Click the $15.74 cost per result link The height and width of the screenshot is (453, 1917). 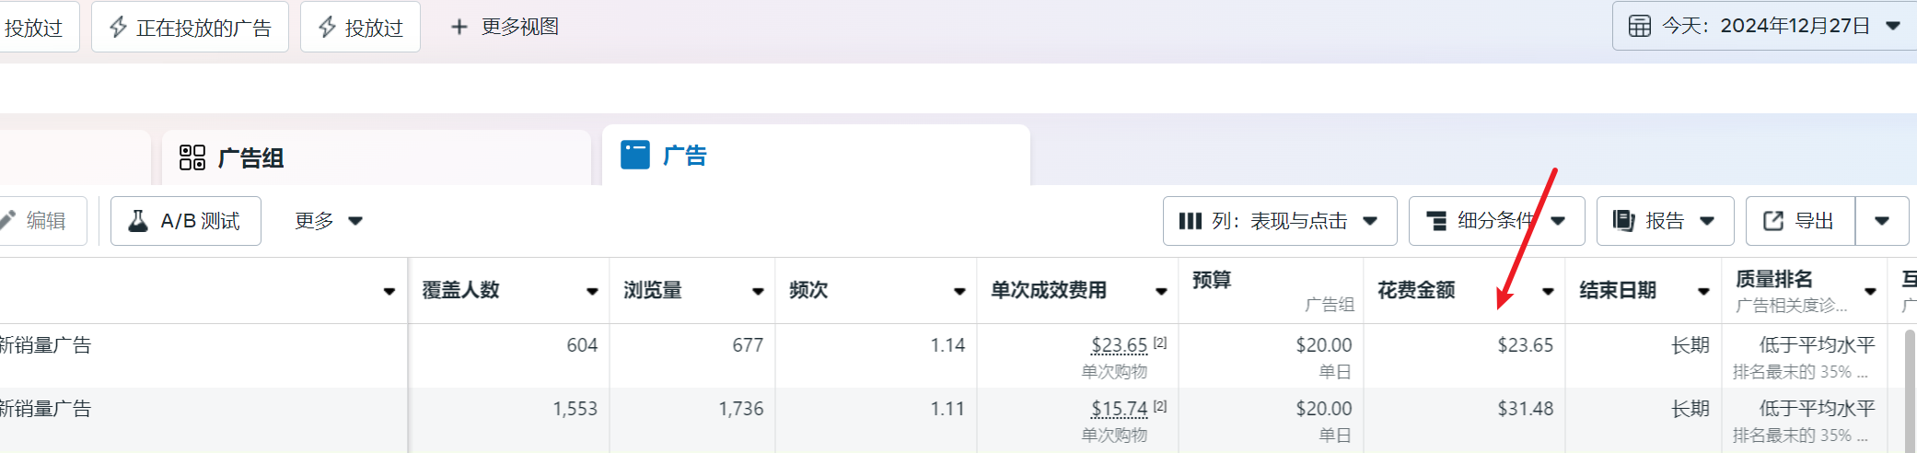coord(1119,409)
